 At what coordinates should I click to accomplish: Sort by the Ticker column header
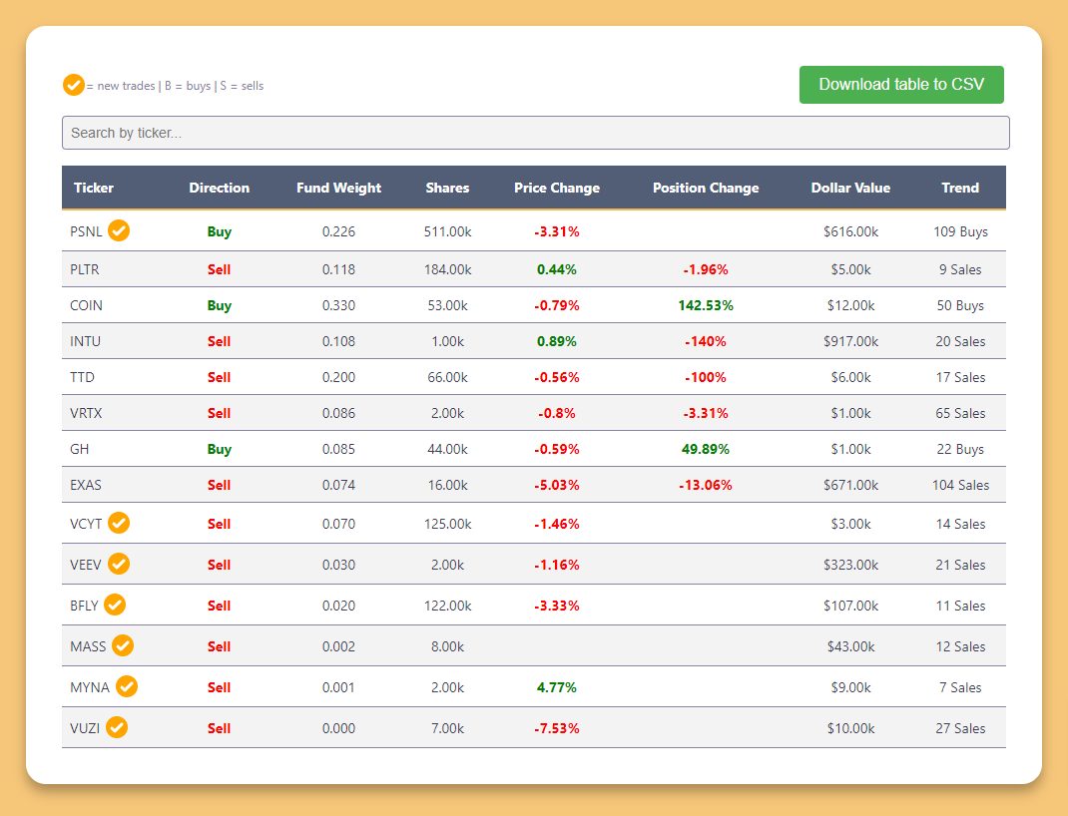(93, 188)
